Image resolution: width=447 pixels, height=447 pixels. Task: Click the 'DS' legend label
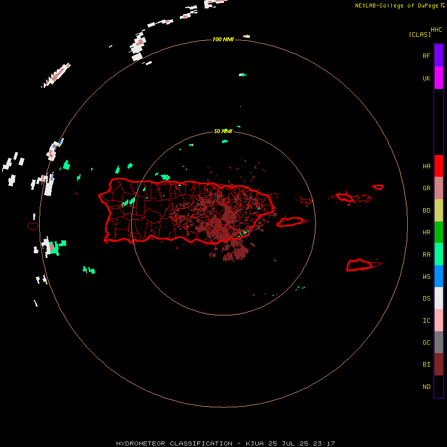click(426, 298)
